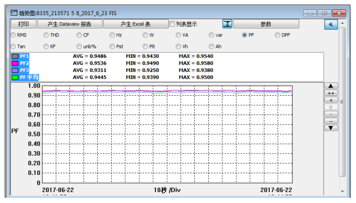This screenshot has height=203, width=356.
Task: Select the CF radio button
Action: point(79,35)
